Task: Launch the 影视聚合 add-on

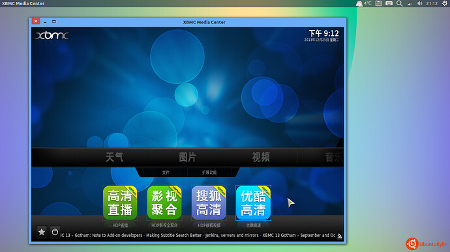Action: 164,203
